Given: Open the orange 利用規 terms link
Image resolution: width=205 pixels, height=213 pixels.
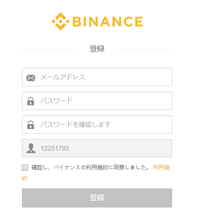Looking at the screenshot, I should click(161, 167).
